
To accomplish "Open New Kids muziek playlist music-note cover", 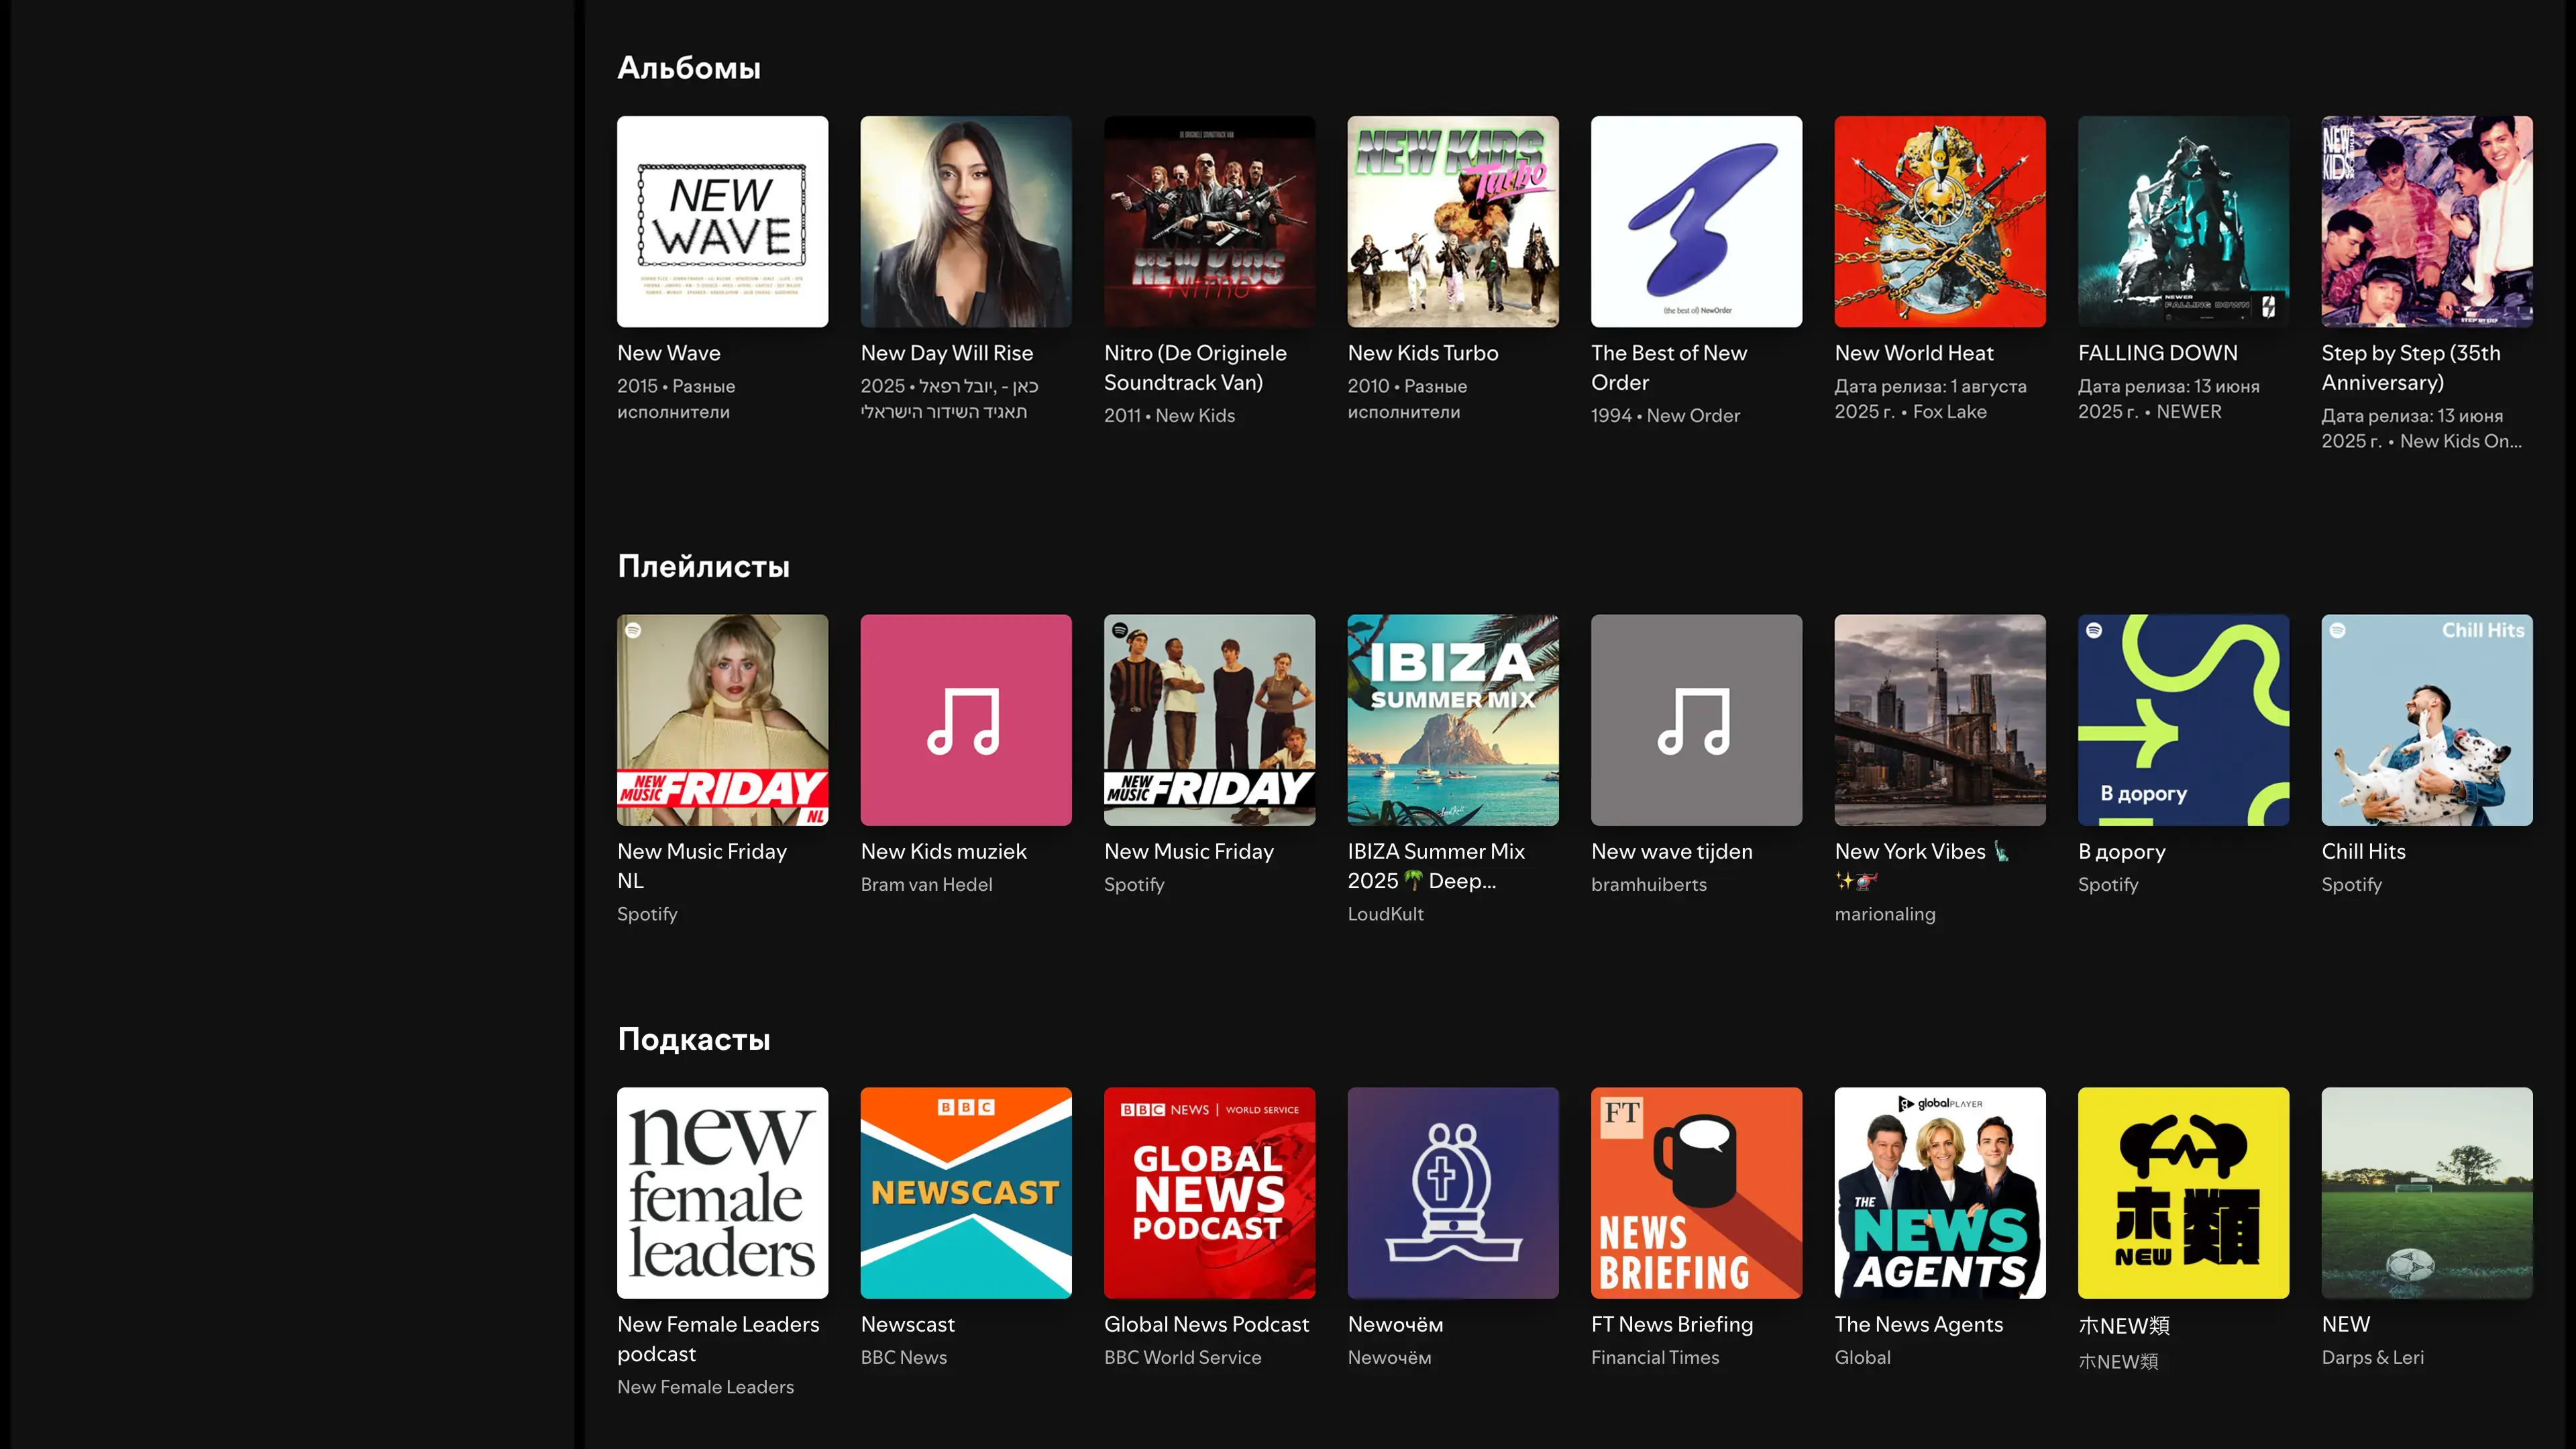I will coord(965,719).
